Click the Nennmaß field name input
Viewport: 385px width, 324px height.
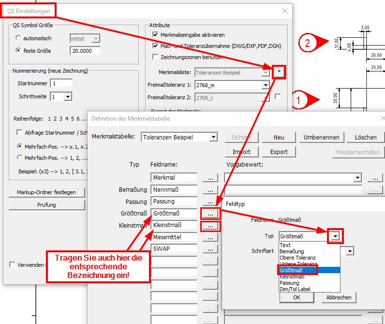tap(174, 189)
